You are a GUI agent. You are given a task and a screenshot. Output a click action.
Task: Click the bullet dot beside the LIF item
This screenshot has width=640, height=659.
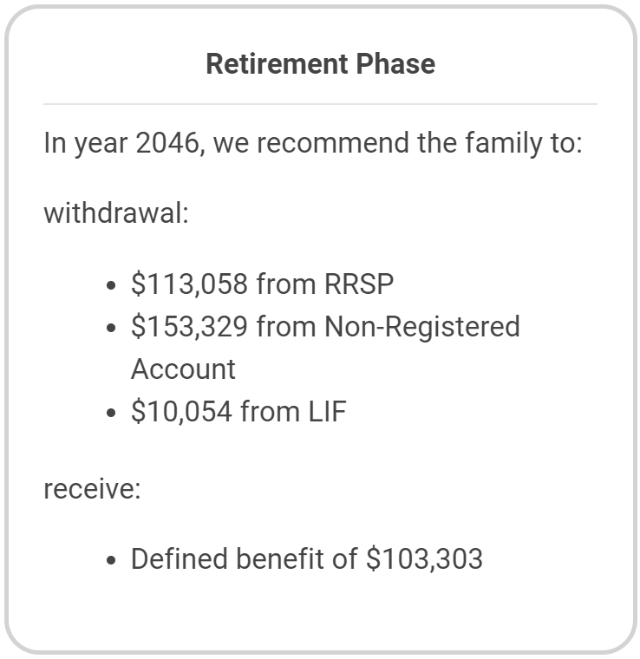pos(111,413)
